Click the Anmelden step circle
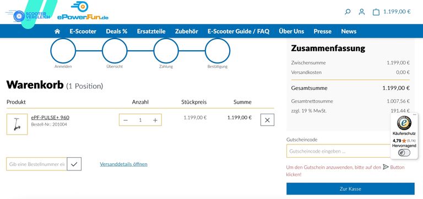The image size is (423, 199). pos(63,51)
